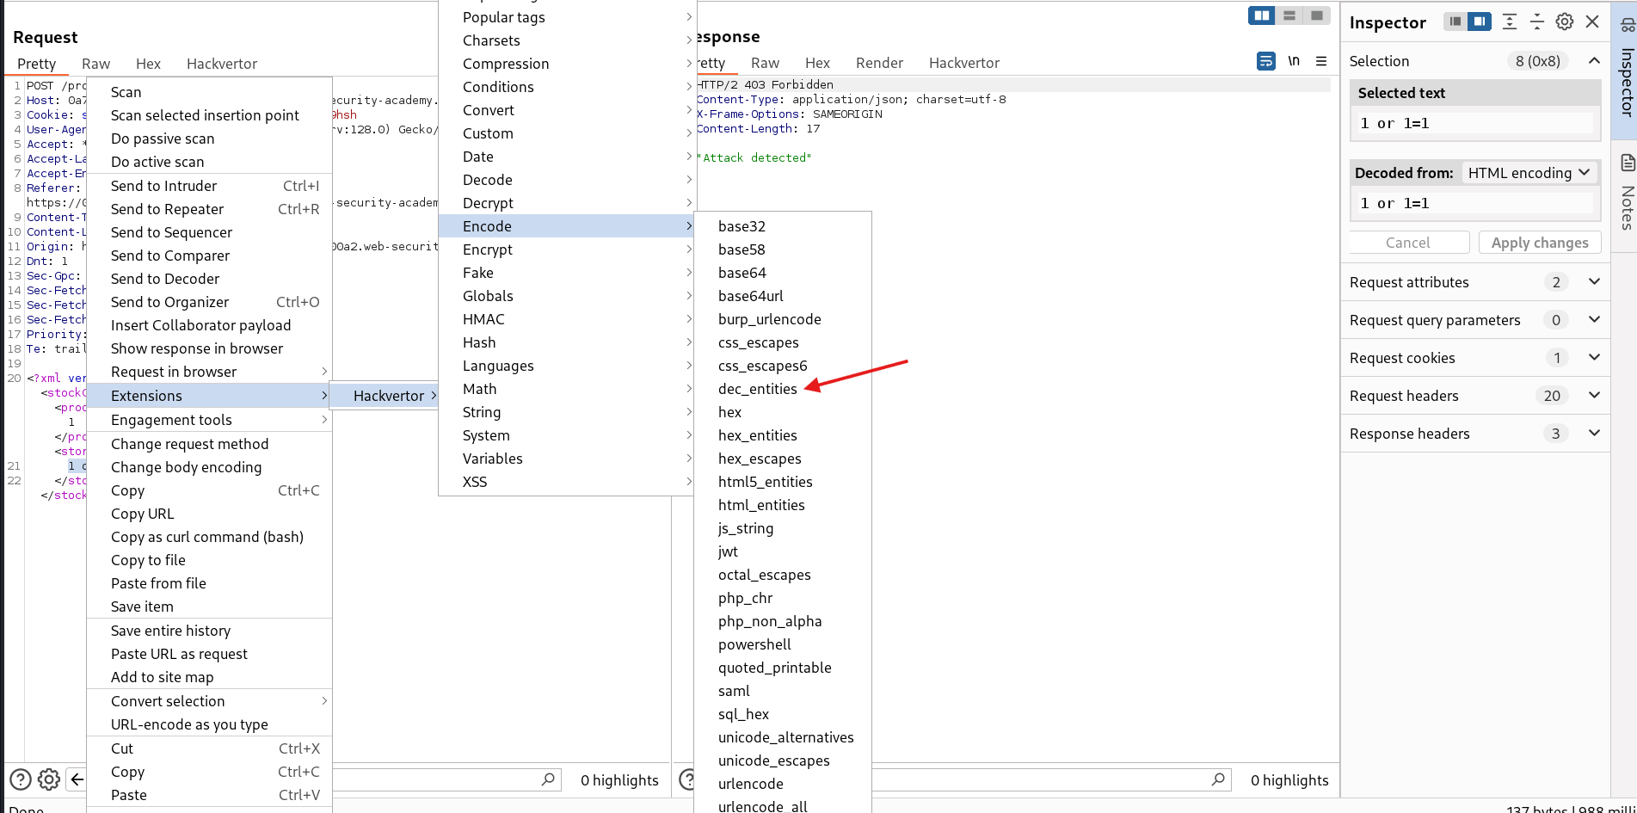Dock Inspector panel to the left
1637x813 pixels.
(1455, 22)
